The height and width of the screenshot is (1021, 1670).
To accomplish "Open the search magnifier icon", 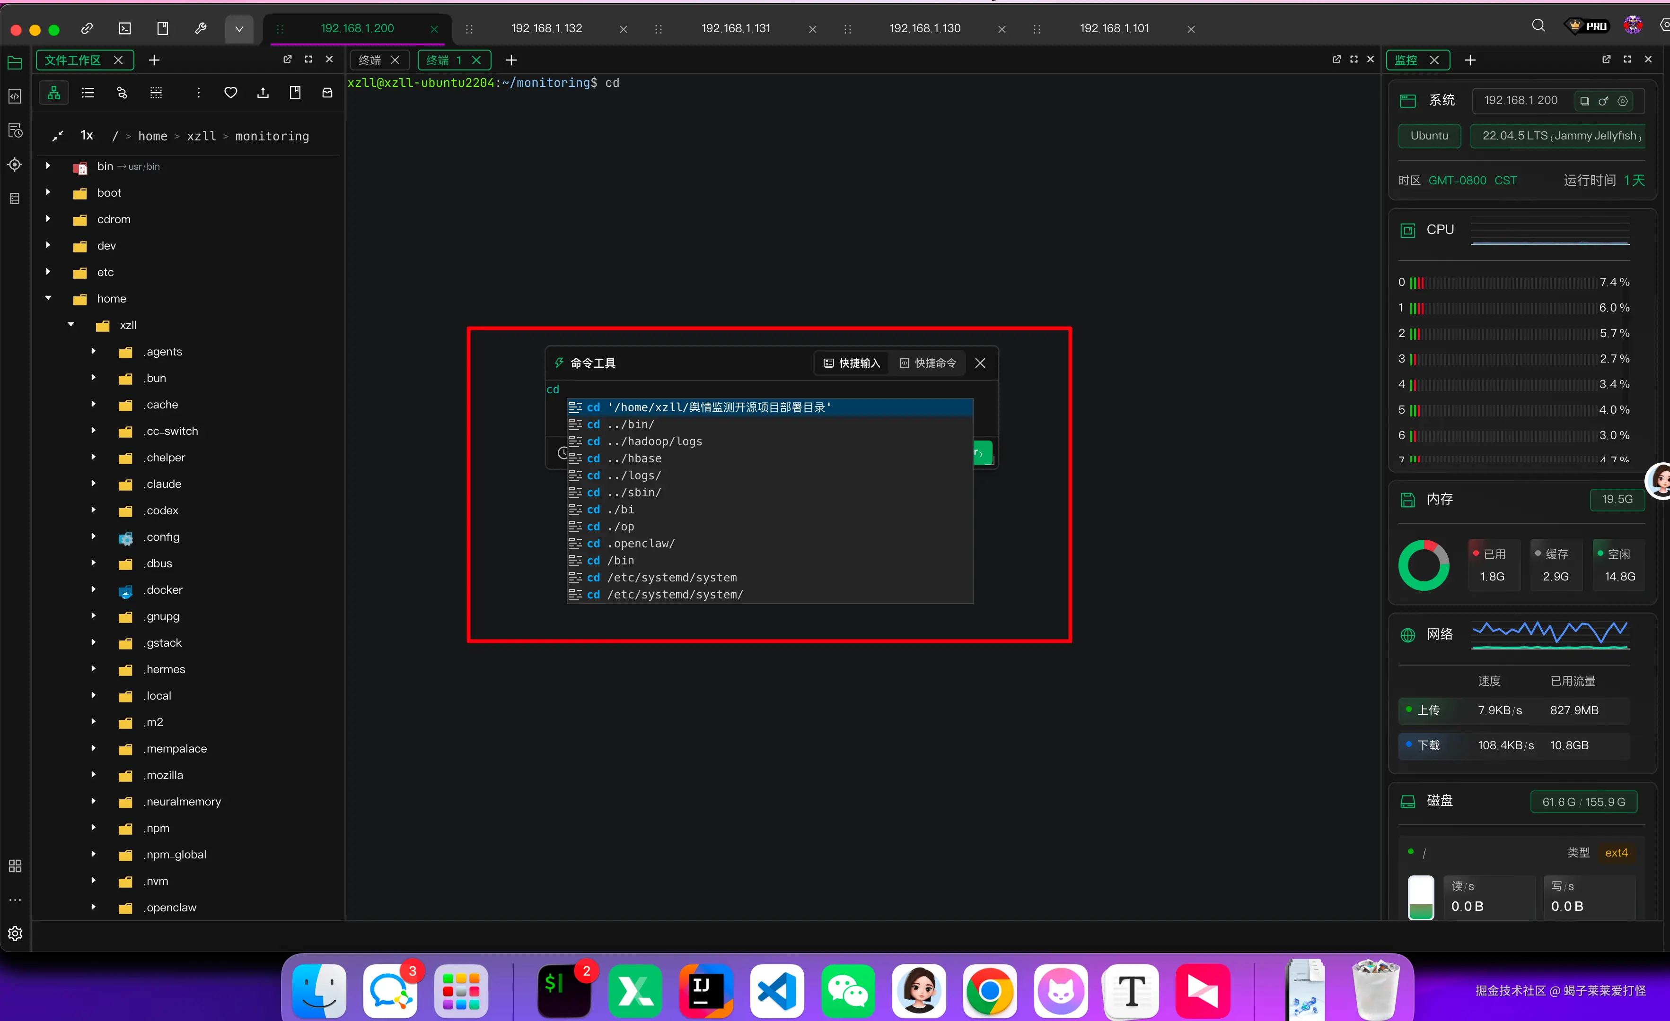I will coord(1538,26).
